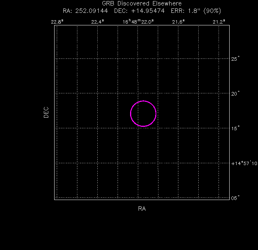Screen dimensions: 258x250
Task: Click the 21.6s RA tick label
Action: click(x=178, y=22)
